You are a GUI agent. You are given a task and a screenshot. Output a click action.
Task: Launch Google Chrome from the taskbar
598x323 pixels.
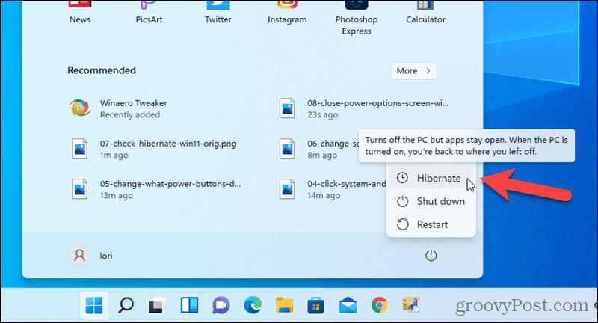coord(380,304)
